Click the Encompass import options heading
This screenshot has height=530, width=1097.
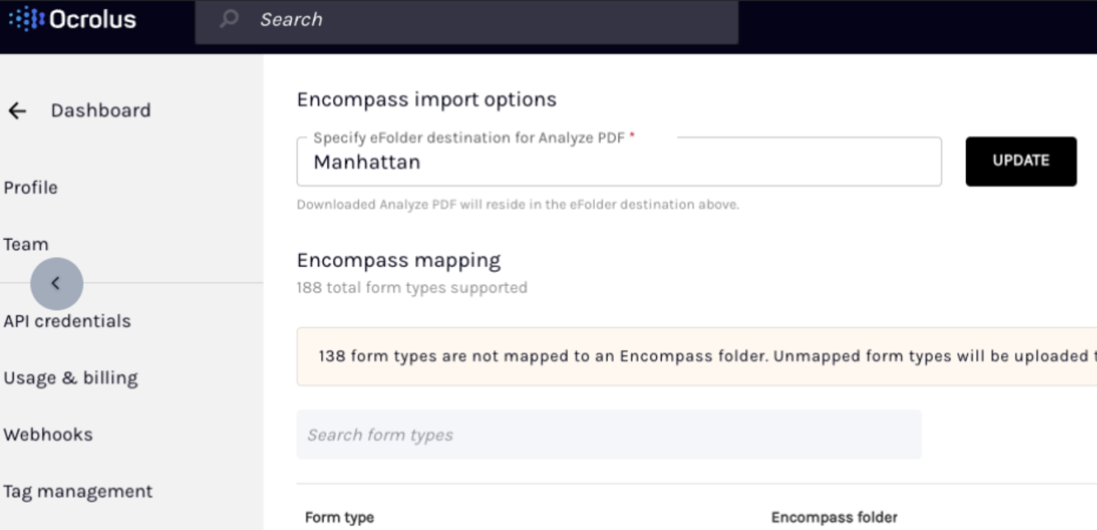coord(426,100)
